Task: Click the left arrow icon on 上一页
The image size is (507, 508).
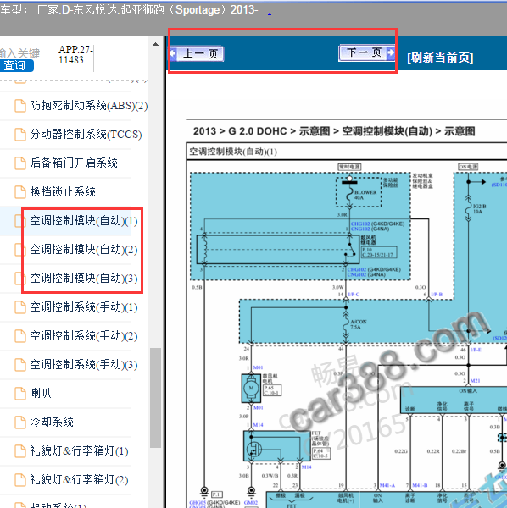Action: (x=174, y=53)
